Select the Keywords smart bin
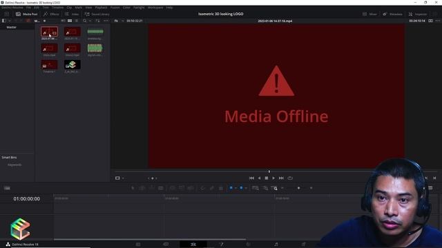 click(15, 165)
